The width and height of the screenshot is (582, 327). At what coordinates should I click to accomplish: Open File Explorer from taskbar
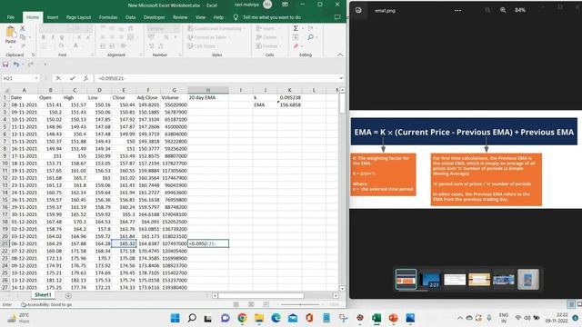coord(259,318)
